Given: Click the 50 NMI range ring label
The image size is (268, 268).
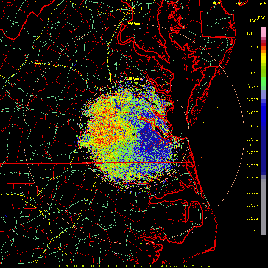Looking at the screenshot, I should pos(134,79).
